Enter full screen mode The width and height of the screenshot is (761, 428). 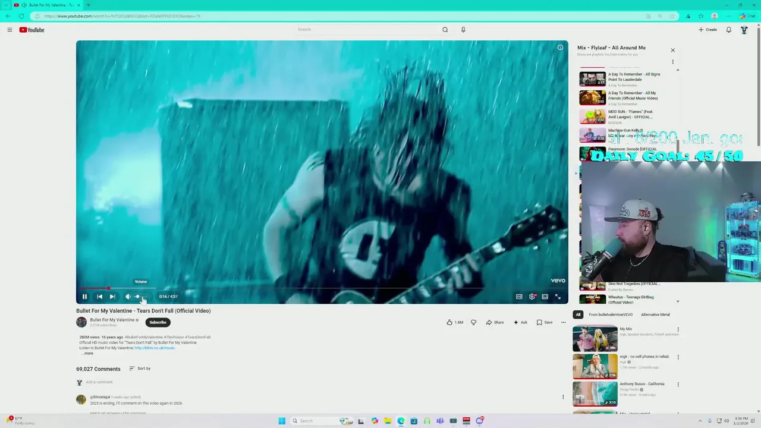coord(558,297)
